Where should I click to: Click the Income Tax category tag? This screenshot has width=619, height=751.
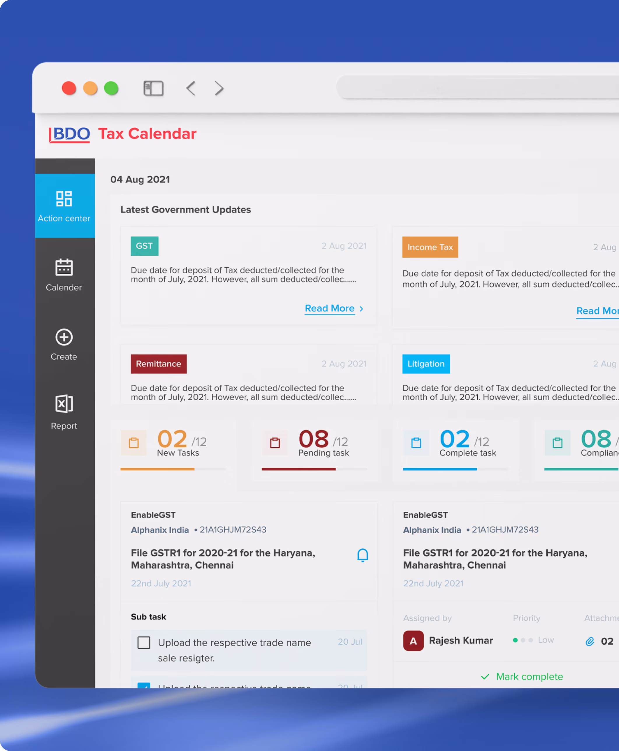coord(430,247)
